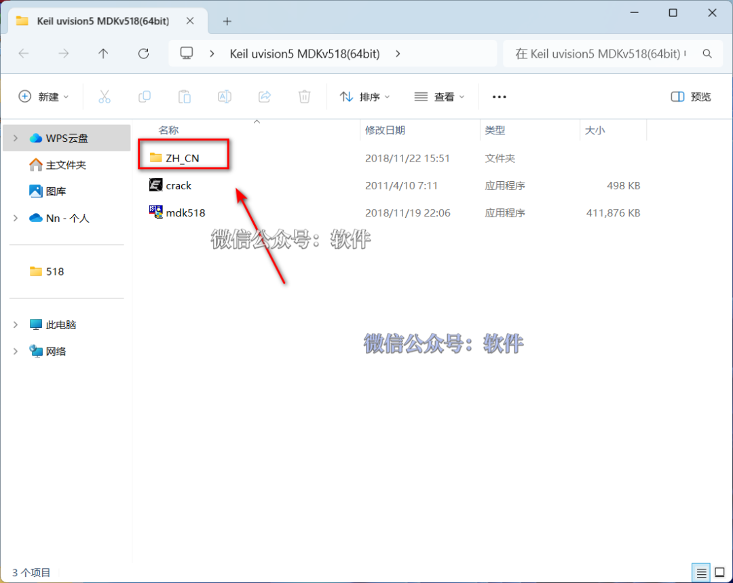The image size is (733, 583).
Task: Select the mdk518 installer icon
Action: point(155,212)
